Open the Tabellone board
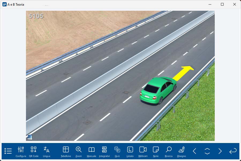The width and height of the screenshot is (241, 161). coord(66,152)
